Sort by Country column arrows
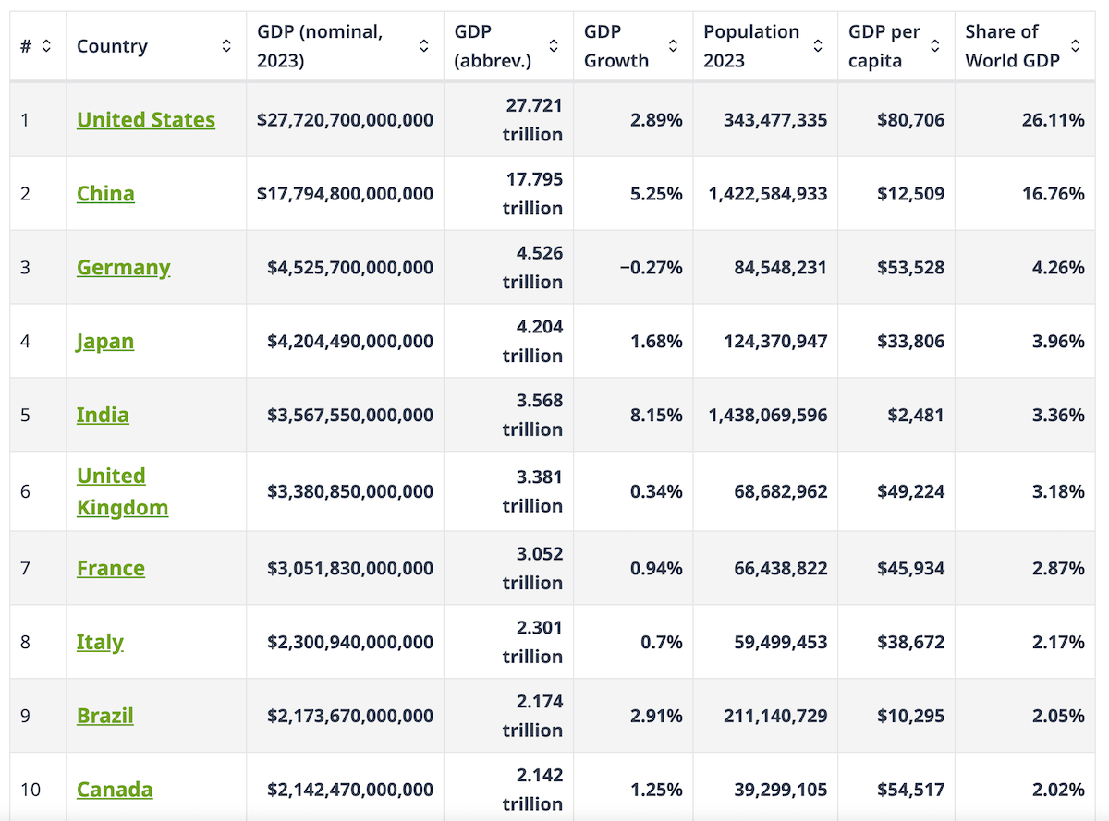1109x821 pixels. (226, 46)
